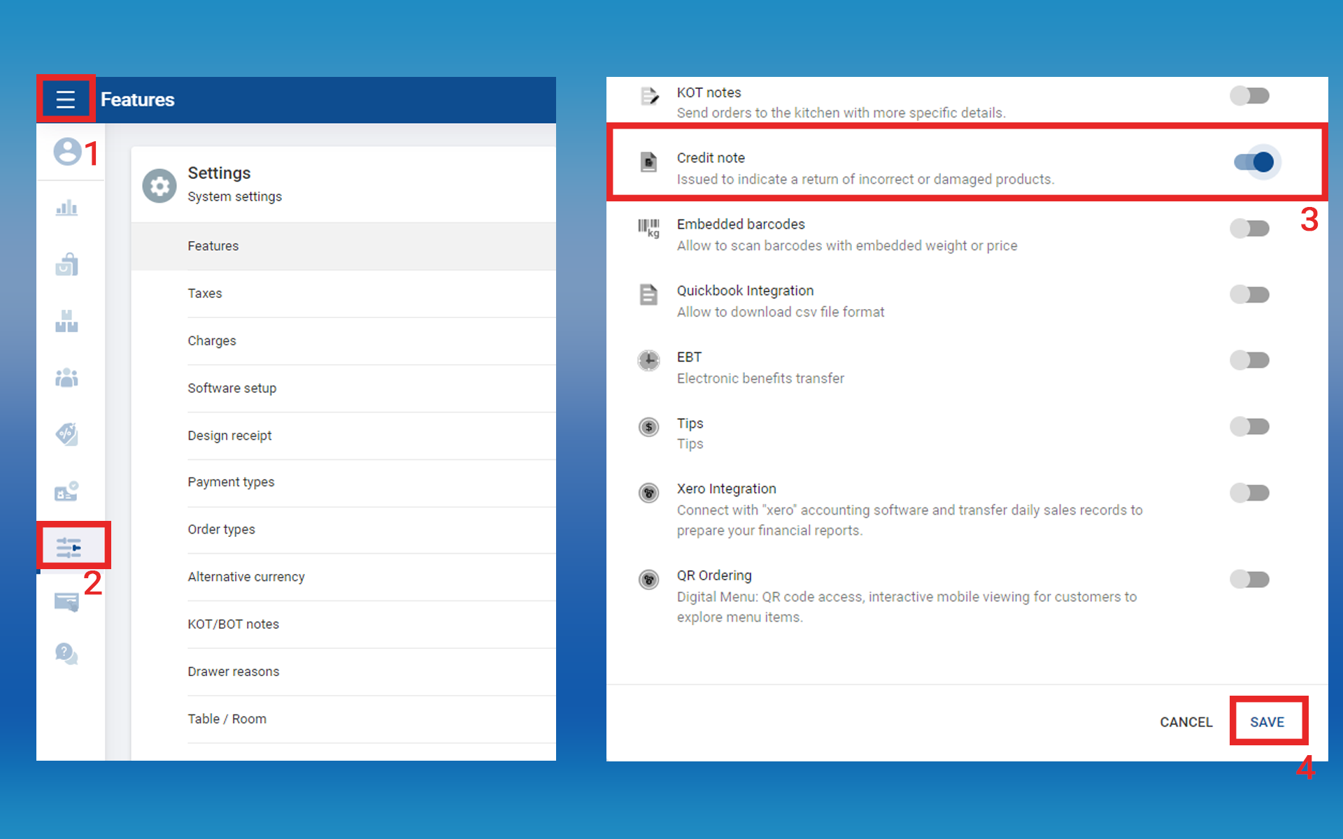
Task: Open the bar chart reports icon
Action: (x=66, y=208)
